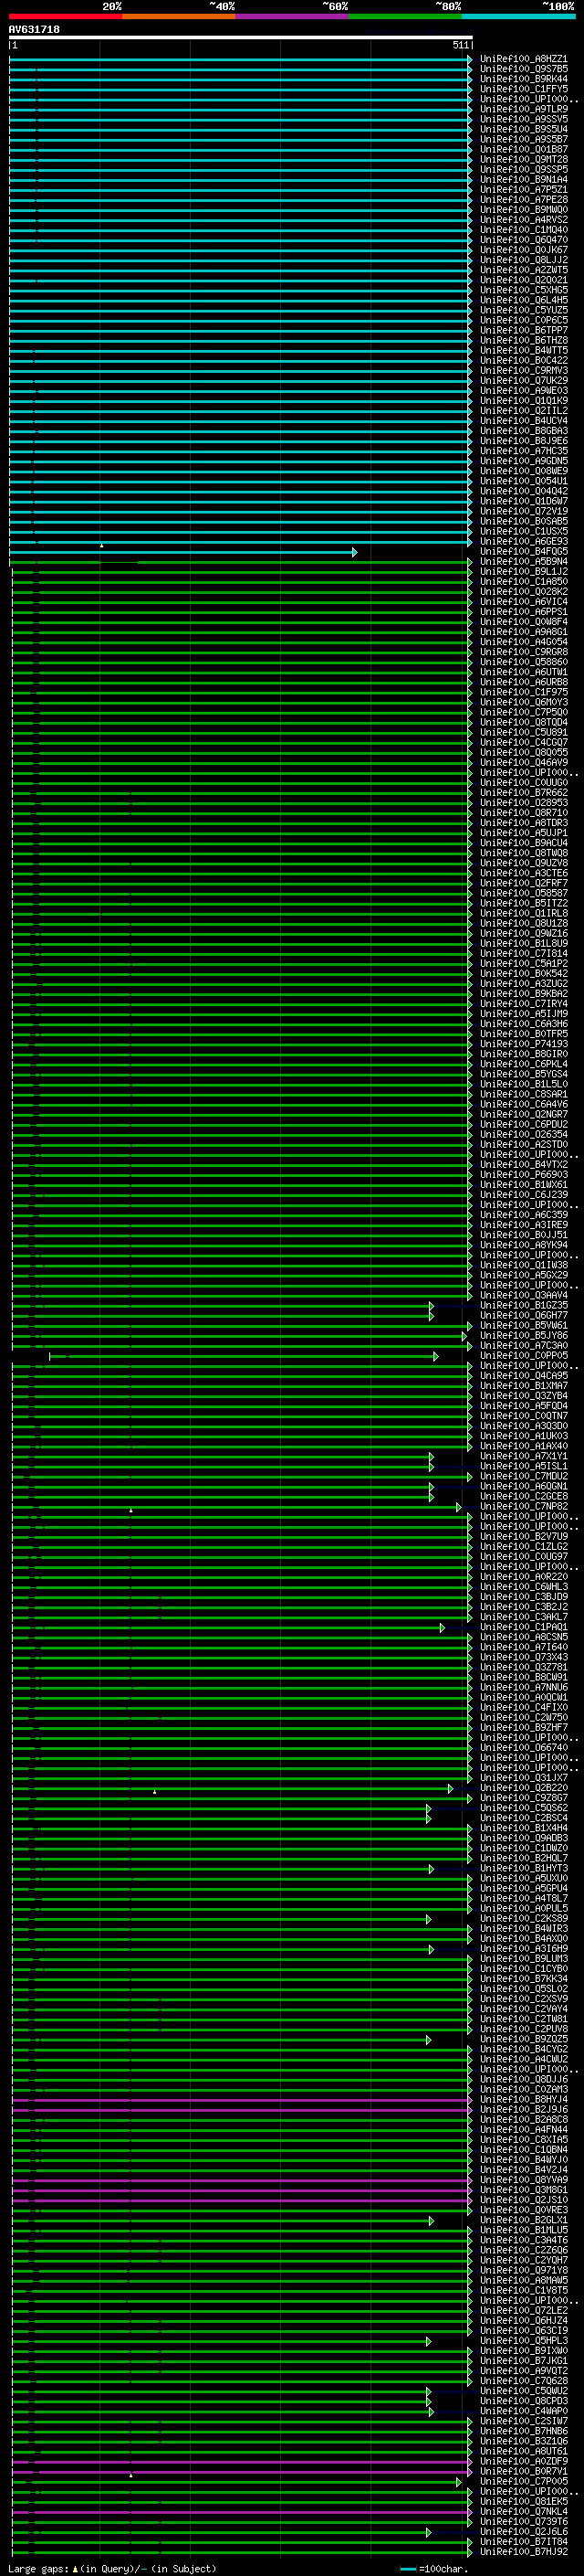584x2576 pixels.
Task: Choose hit UniRef100_A7P5Z1
Action: [x=523, y=190]
